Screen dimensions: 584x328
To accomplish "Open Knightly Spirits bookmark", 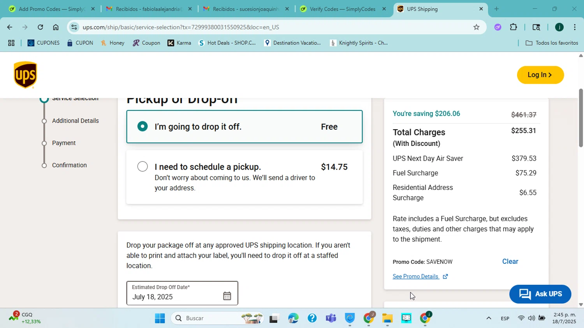I will click(x=359, y=43).
